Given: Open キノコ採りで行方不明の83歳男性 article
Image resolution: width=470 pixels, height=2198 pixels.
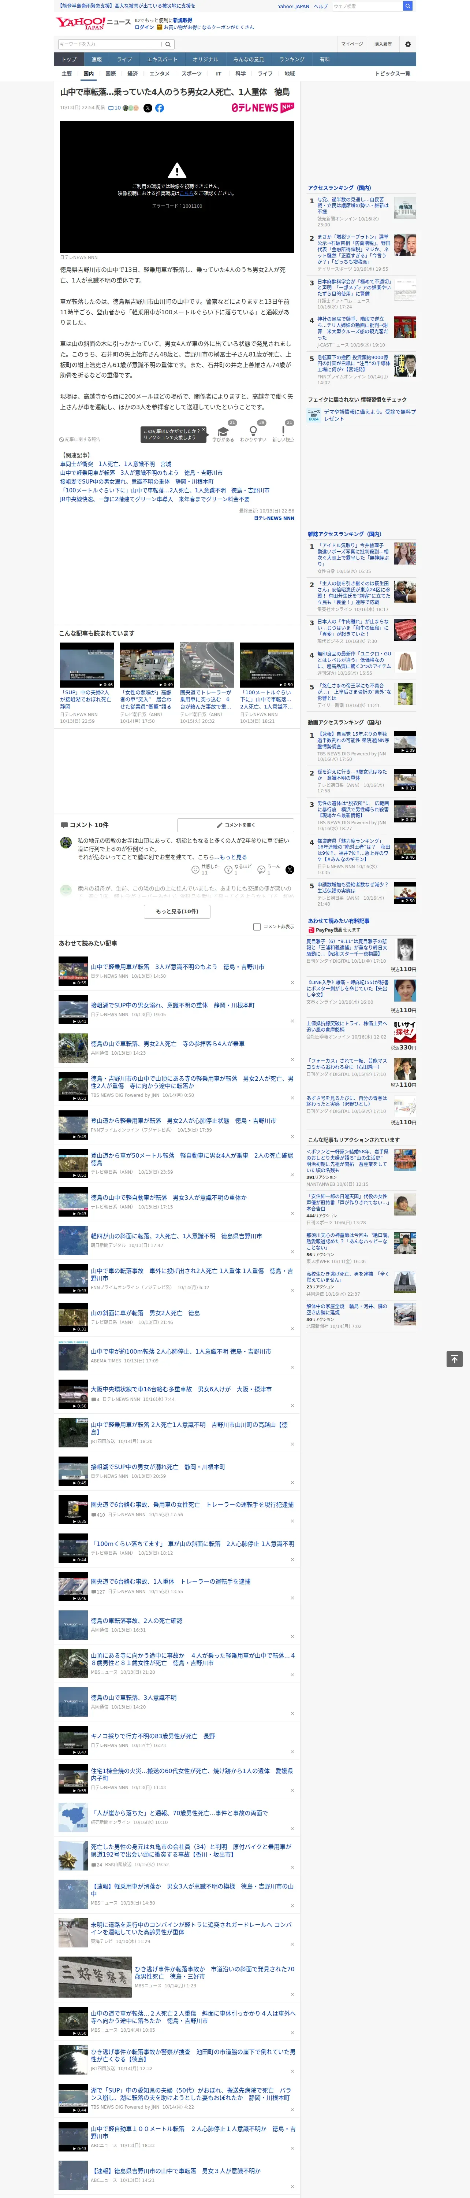Looking at the screenshot, I should [153, 1736].
